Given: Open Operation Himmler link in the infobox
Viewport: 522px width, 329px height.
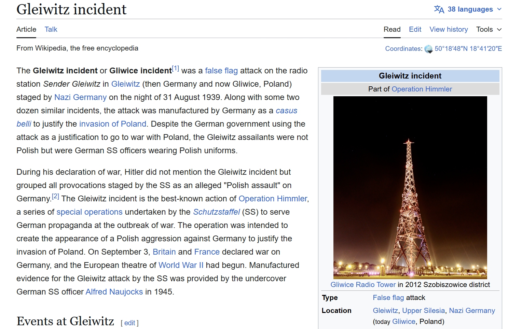Looking at the screenshot, I should (x=422, y=89).
